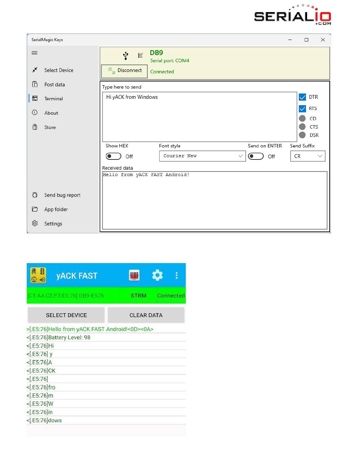Open the Settings page in sidebar
This screenshot has width=358, height=475.
click(x=53, y=224)
